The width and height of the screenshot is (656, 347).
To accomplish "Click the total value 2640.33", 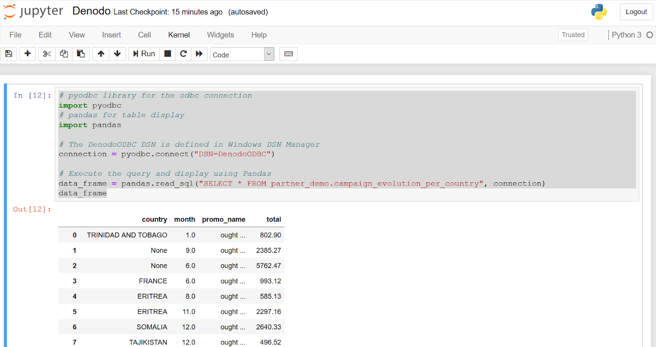I will pyautogui.click(x=269, y=327).
